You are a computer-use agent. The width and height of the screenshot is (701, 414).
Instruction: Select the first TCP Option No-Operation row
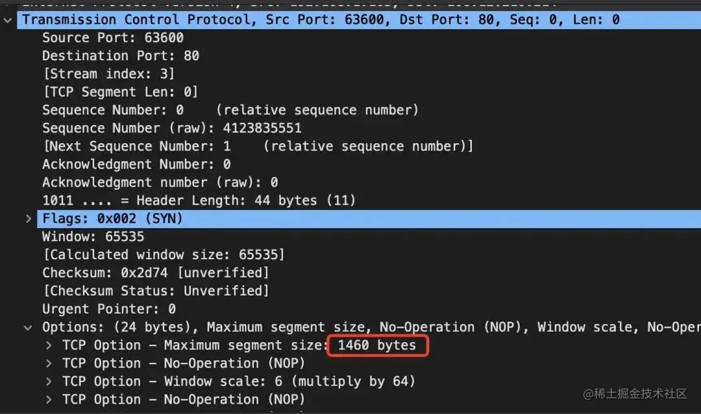(x=184, y=363)
